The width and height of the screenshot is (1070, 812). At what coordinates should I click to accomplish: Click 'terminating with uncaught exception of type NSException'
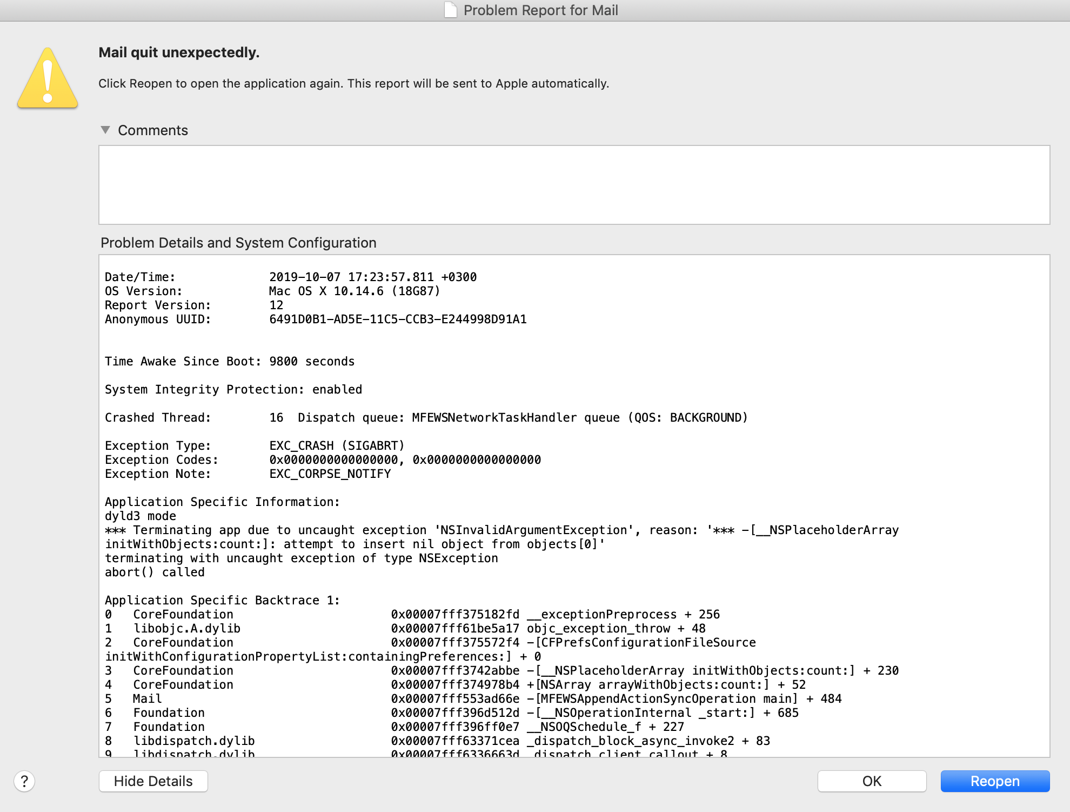point(302,558)
